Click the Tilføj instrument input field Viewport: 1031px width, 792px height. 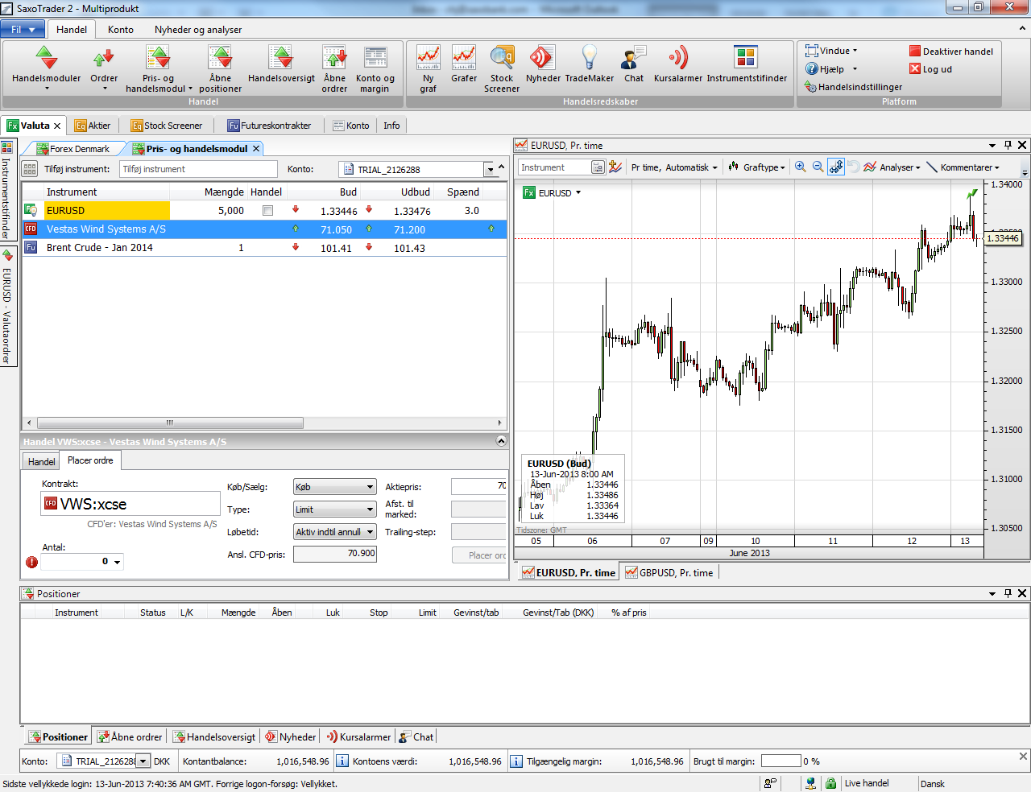pyautogui.click(x=198, y=169)
